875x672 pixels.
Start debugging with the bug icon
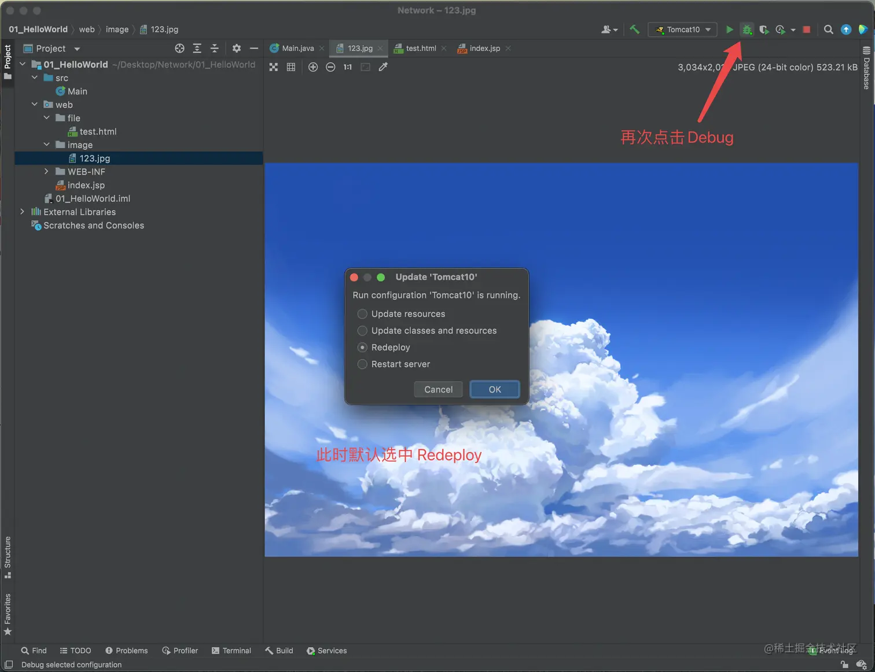tap(747, 29)
